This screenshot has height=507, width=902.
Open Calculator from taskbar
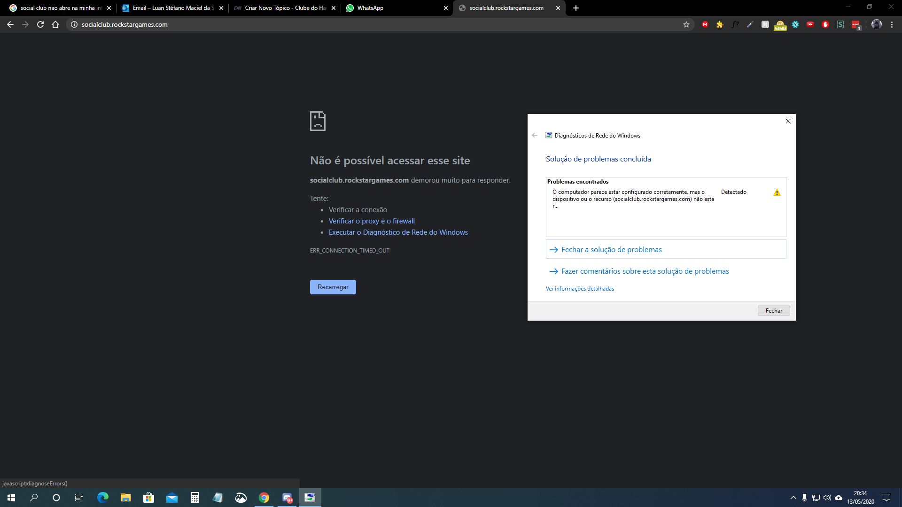pyautogui.click(x=194, y=498)
